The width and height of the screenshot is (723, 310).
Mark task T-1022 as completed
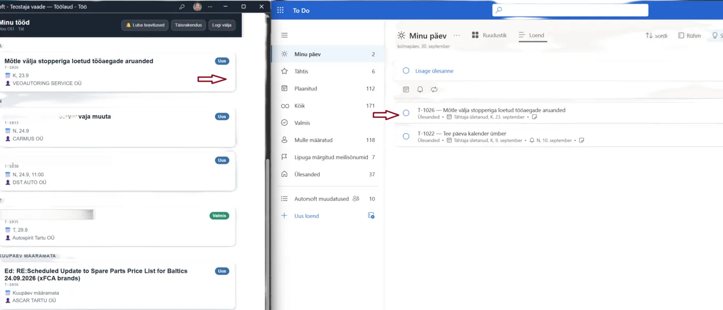tap(406, 136)
